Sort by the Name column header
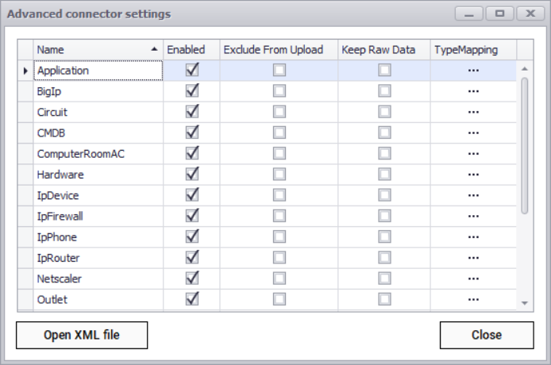 (97, 49)
